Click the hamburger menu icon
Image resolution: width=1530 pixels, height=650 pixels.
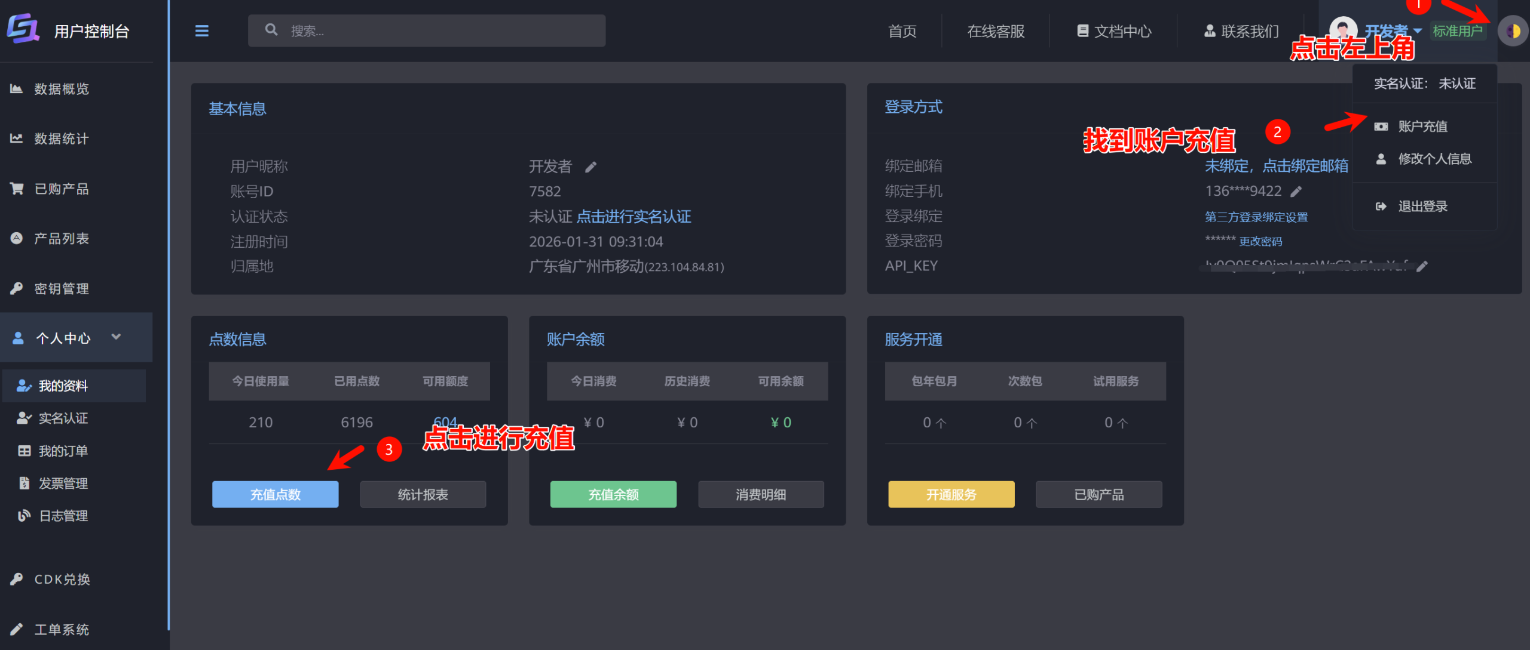pyautogui.click(x=202, y=30)
